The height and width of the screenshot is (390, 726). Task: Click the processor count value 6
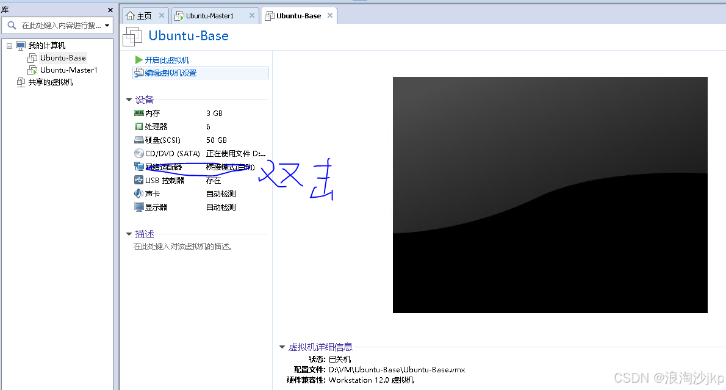pyautogui.click(x=209, y=126)
